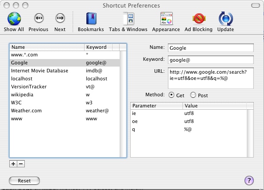Select the Post method radio button
Viewport: 264px width, 190px height.
click(193, 95)
